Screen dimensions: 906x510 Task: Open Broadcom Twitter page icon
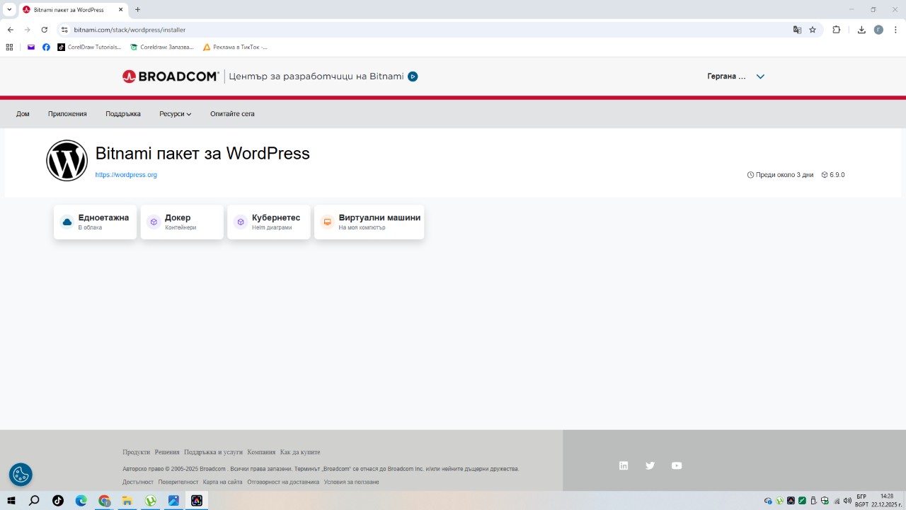point(650,465)
